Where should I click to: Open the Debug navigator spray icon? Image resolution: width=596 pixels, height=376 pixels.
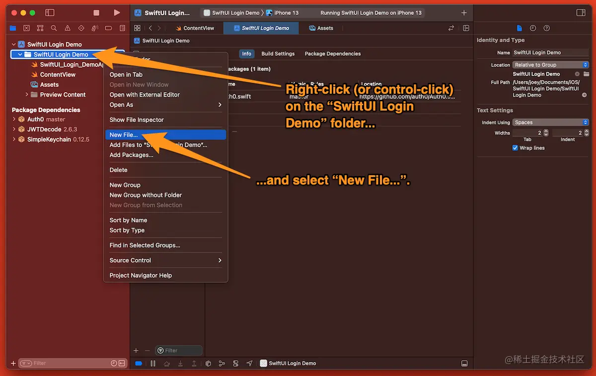pyautogui.click(x=95, y=28)
